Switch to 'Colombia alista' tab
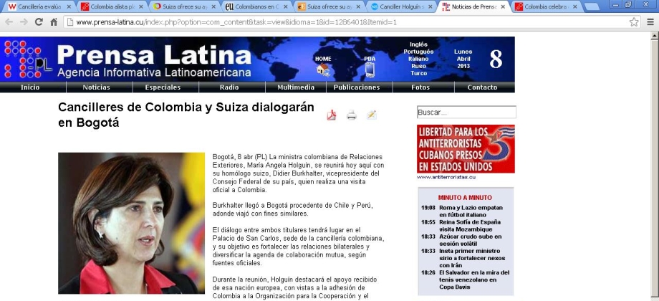 coord(111,6)
